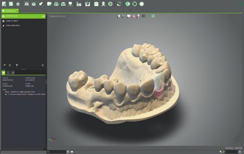
Task: Close the order details panel with X
Action: pyautogui.click(x=43, y=65)
